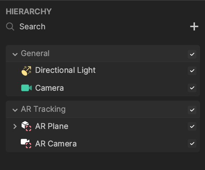This screenshot has width=205, height=170.
Task: Select the AR Camera item label
Action: pyautogui.click(x=56, y=144)
